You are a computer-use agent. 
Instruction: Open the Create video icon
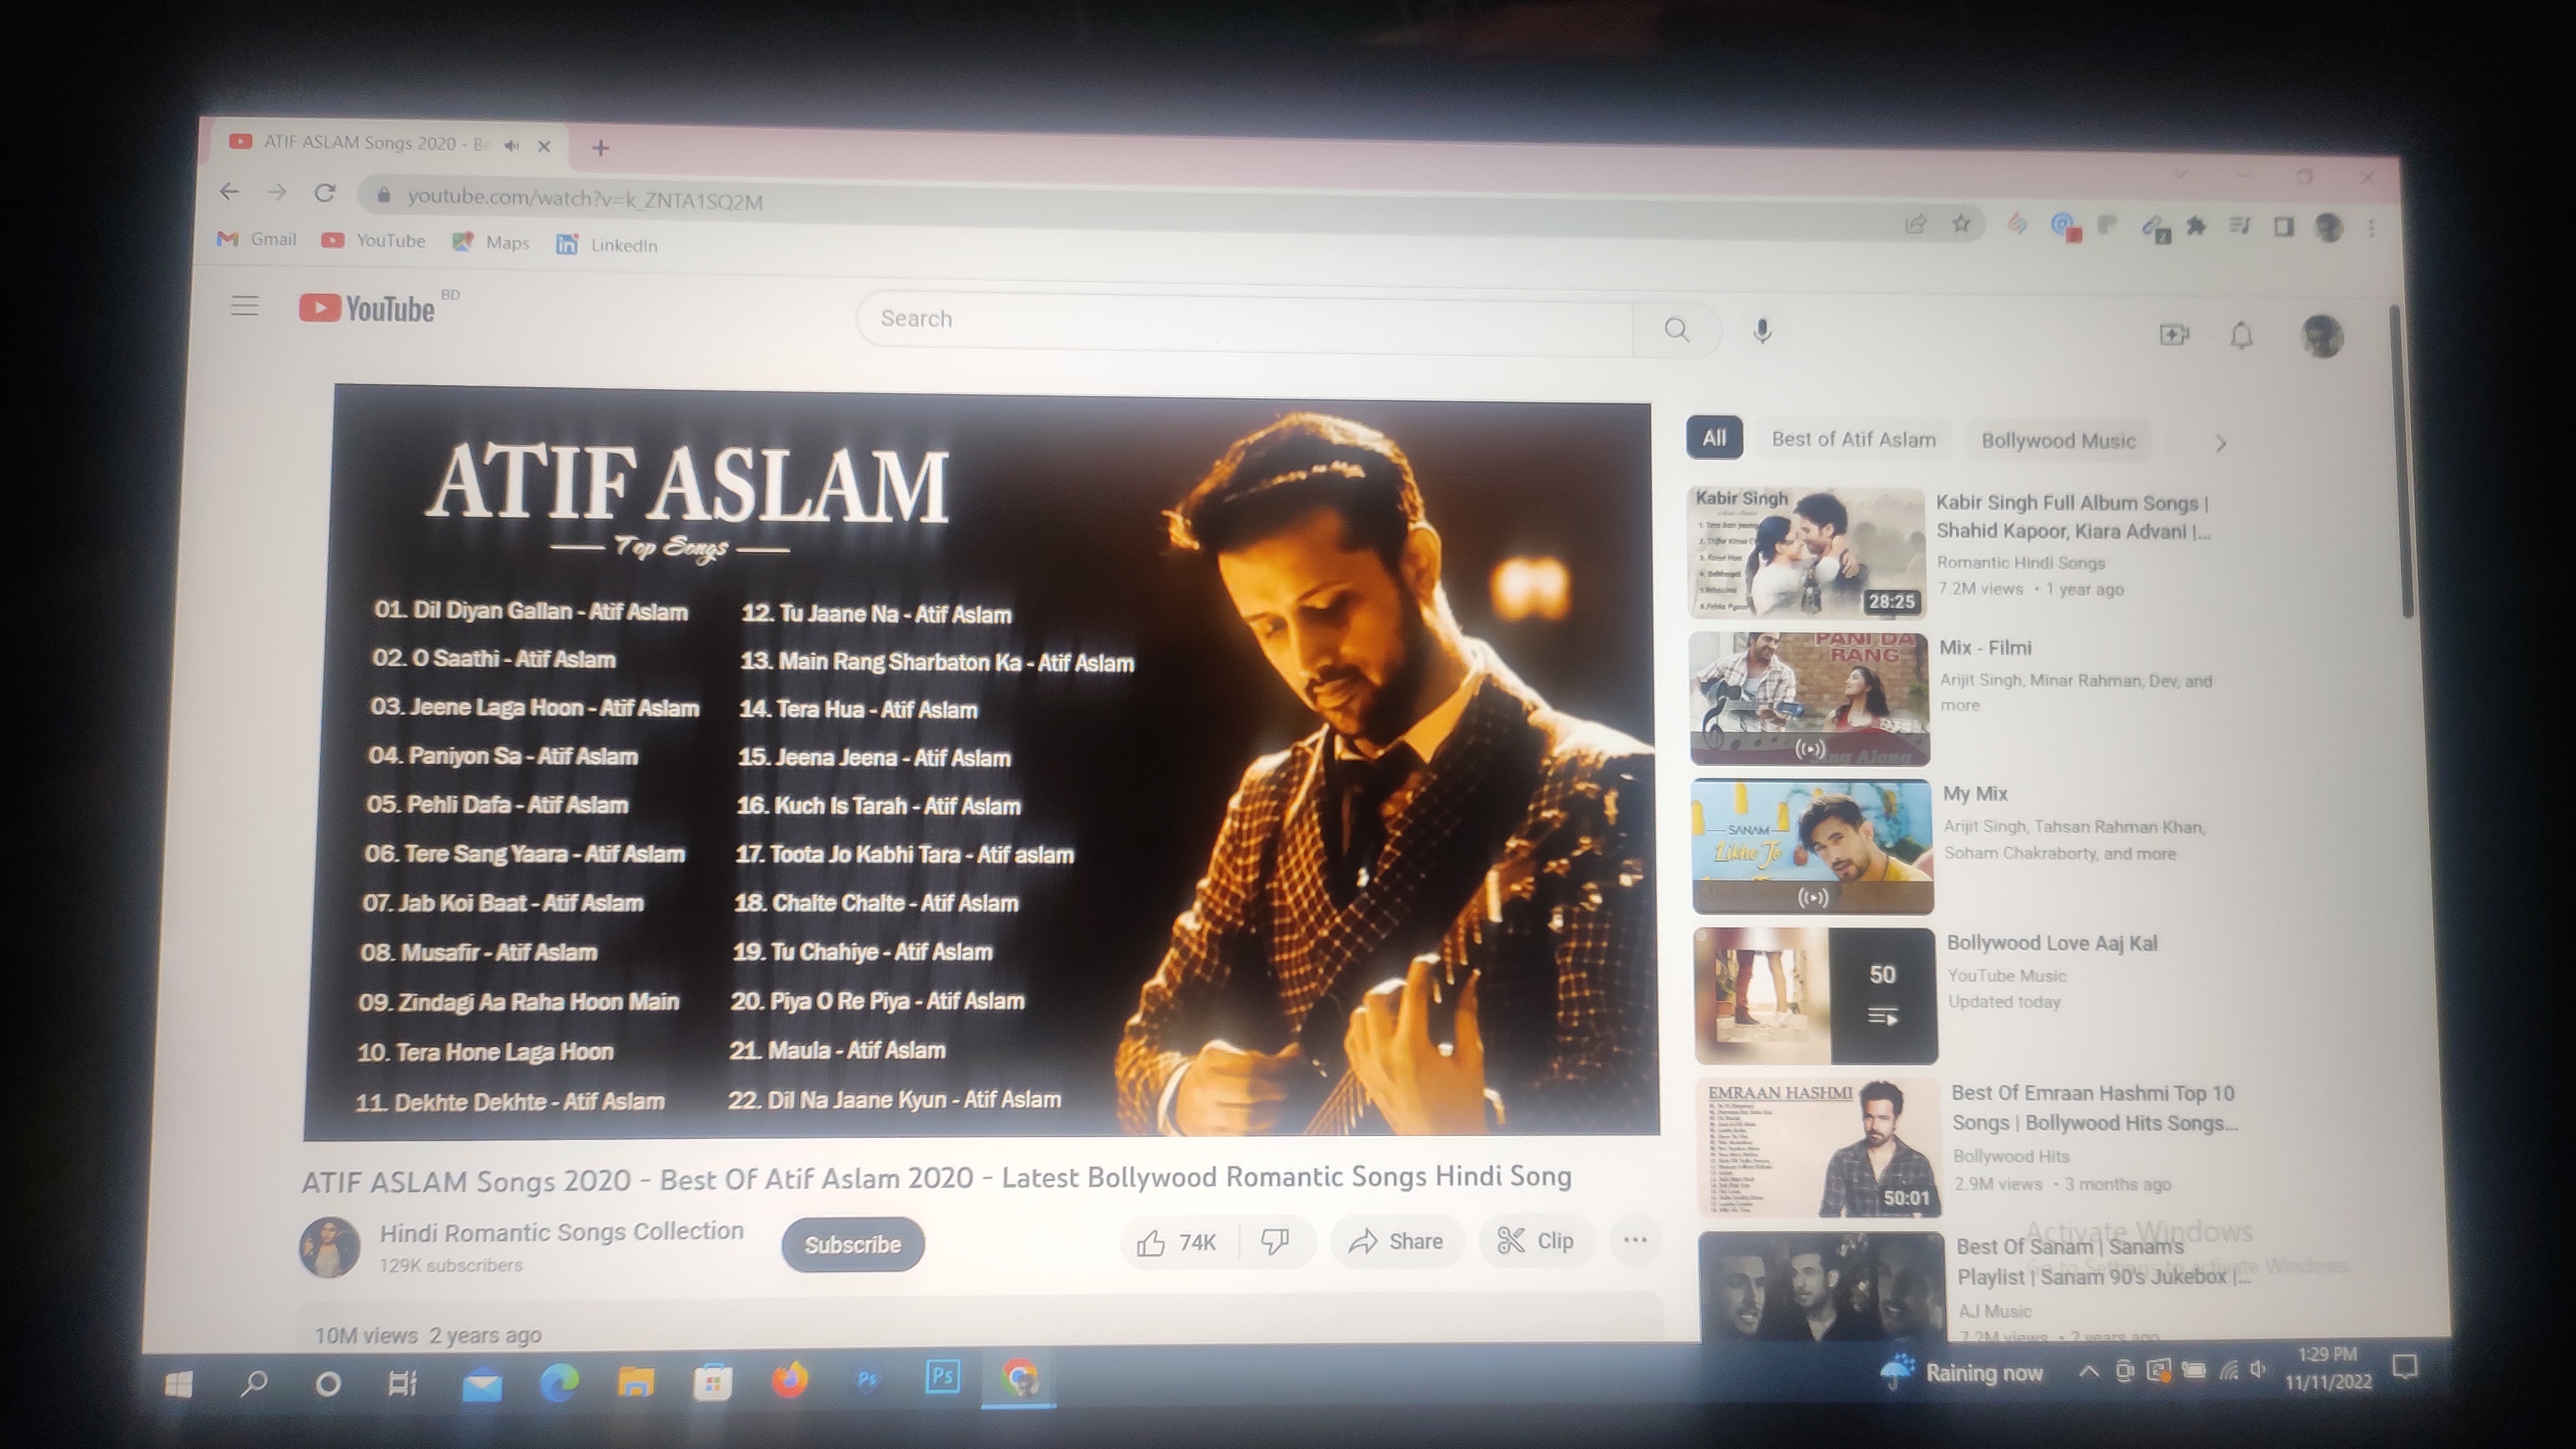[x=2174, y=334]
